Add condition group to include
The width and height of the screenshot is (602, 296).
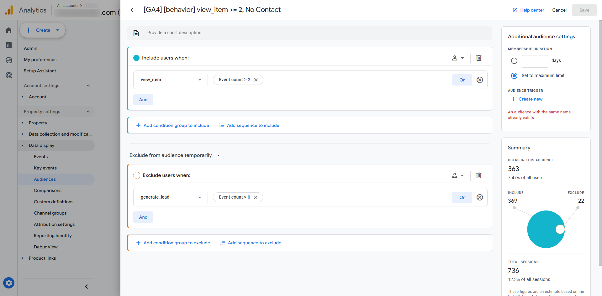pos(172,125)
